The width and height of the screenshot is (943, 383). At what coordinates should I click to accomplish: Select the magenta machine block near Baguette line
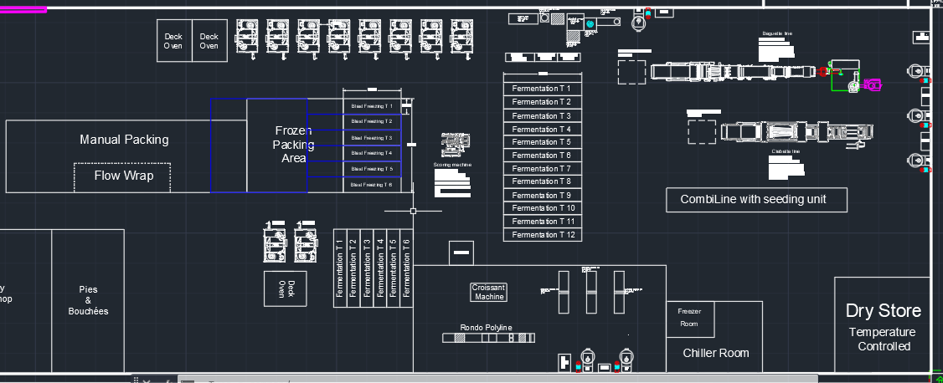coord(873,84)
